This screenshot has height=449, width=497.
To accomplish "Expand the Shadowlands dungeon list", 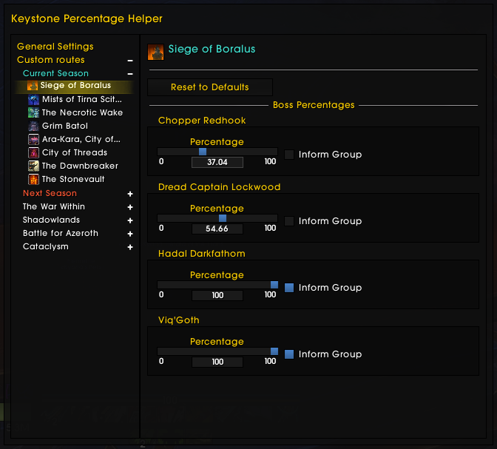I will [x=130, y=220].
